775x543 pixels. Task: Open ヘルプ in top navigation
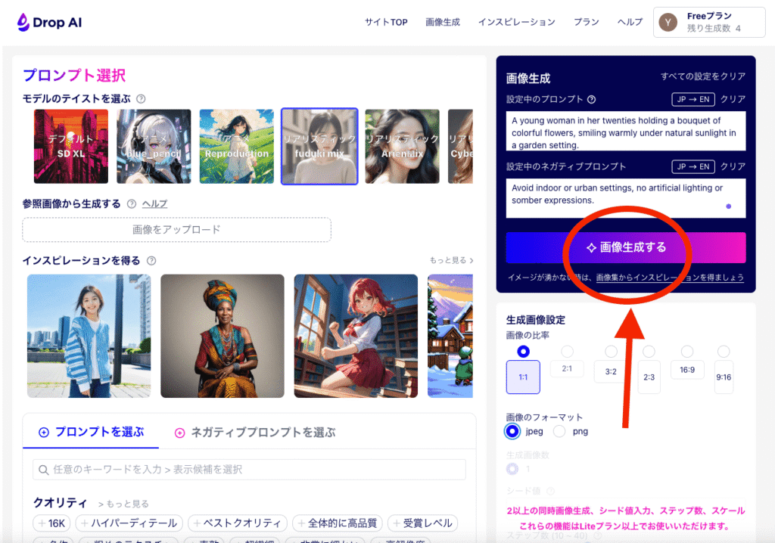630,22
